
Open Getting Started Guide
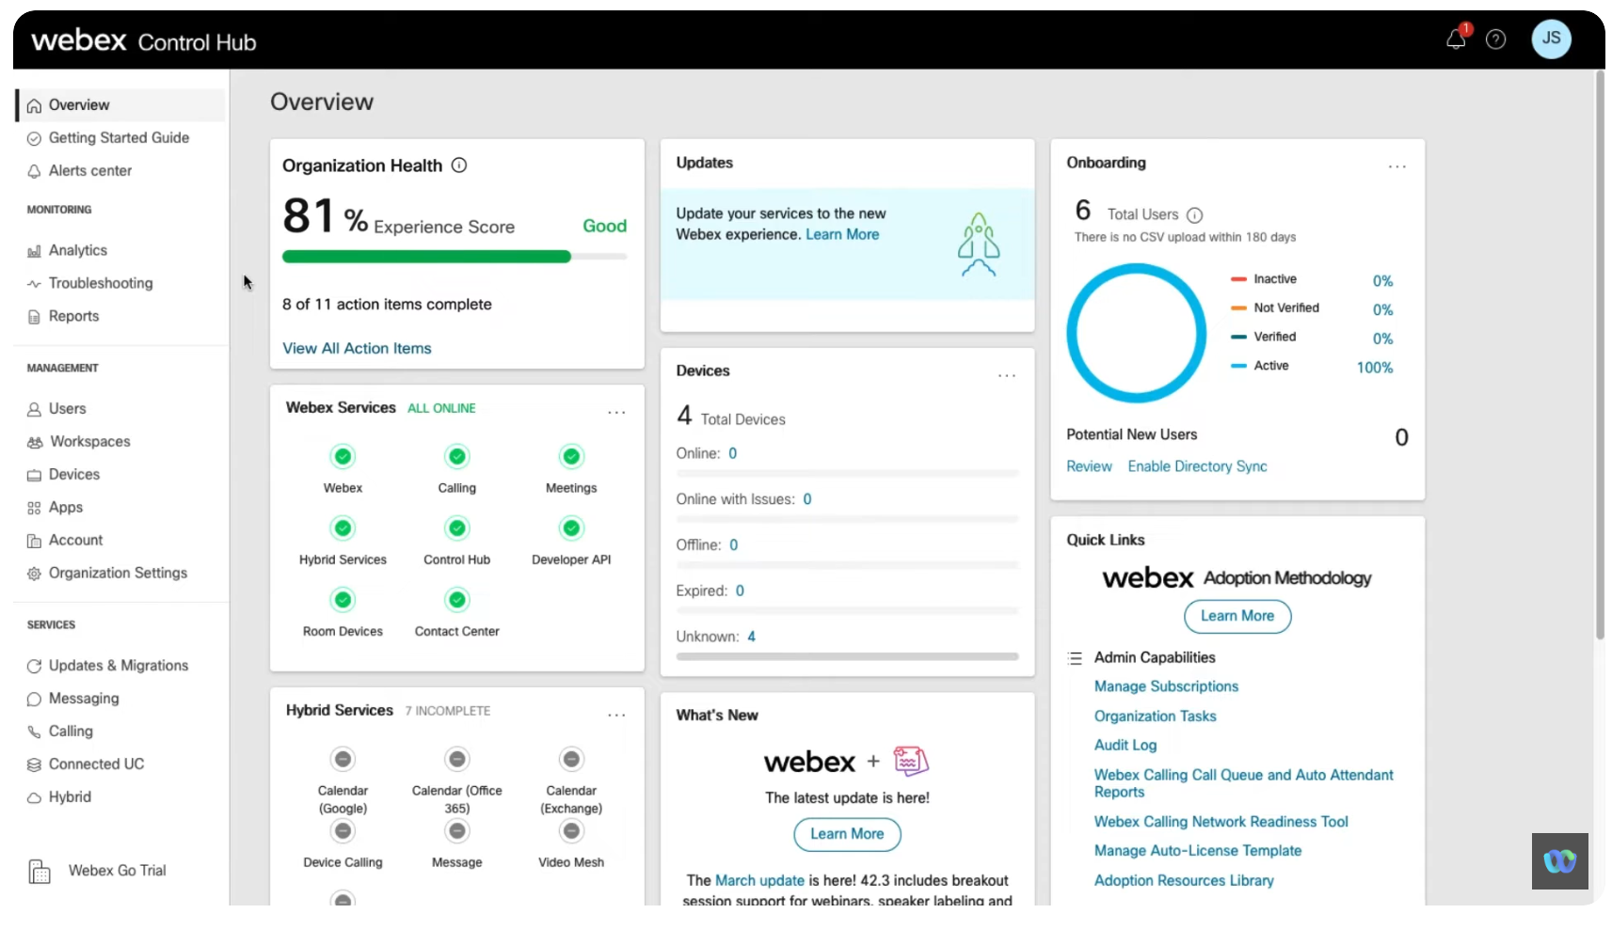click(x=120, y=138)
